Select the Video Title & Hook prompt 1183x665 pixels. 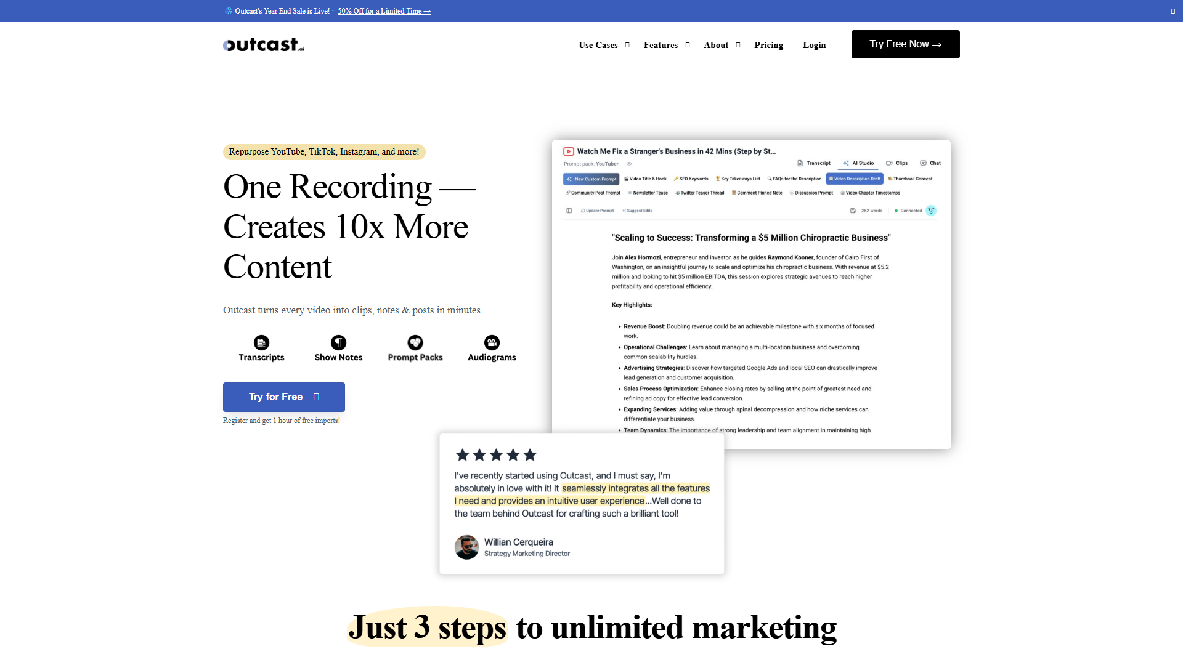[645, 179]
